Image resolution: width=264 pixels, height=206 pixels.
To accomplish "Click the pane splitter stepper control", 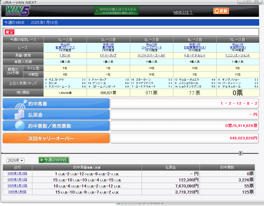I will point(241,153).
